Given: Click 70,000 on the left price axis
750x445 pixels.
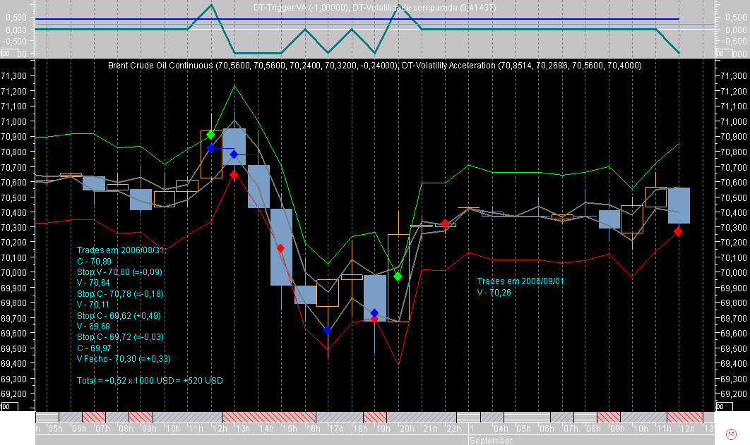Looking at the screenshot, I should 14,273.
